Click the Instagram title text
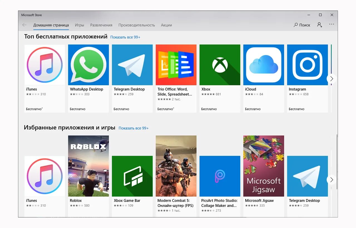 (x=297, y=89)
